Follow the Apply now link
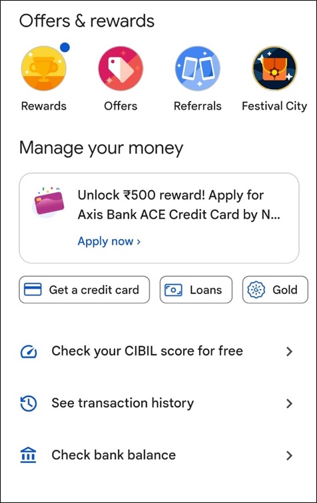Screen dimensions: 317x503 (x=109, y=242)
